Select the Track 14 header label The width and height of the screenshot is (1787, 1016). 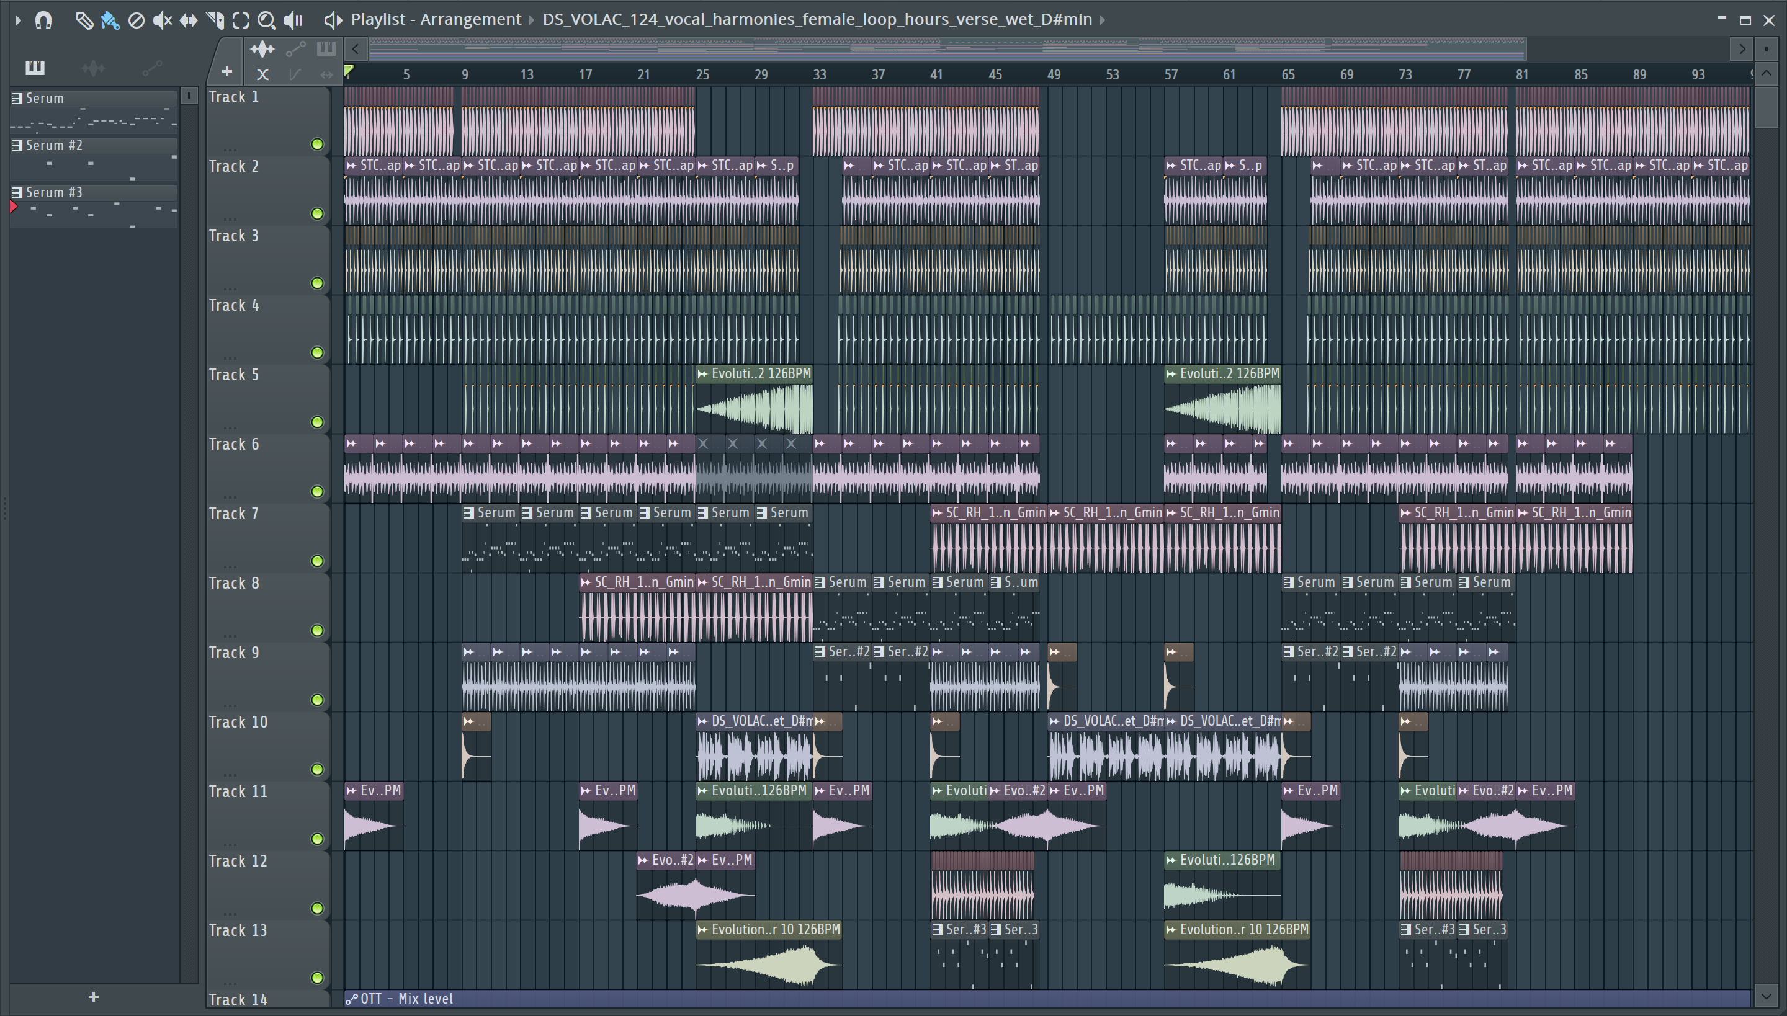click(x=238, y=1000)
